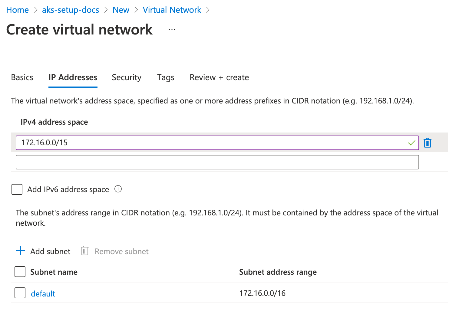Viewport: 459px width, 311px height.
Task: Navigate to aks-setup-docs breadcrumb
Action: tap(71, 10)
